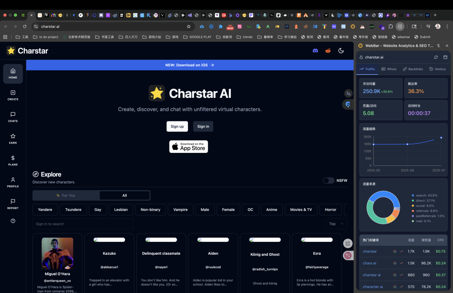Screen dimensions: 453x293
Task: Pin the WebBar side panel
Action: click(x=438, y=46)
